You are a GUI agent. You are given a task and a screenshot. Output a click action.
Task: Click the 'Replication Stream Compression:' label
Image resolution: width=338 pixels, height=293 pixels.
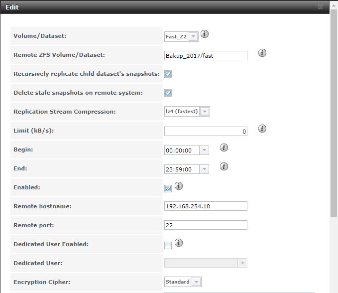pyautogui.click(x=64, y=112)
